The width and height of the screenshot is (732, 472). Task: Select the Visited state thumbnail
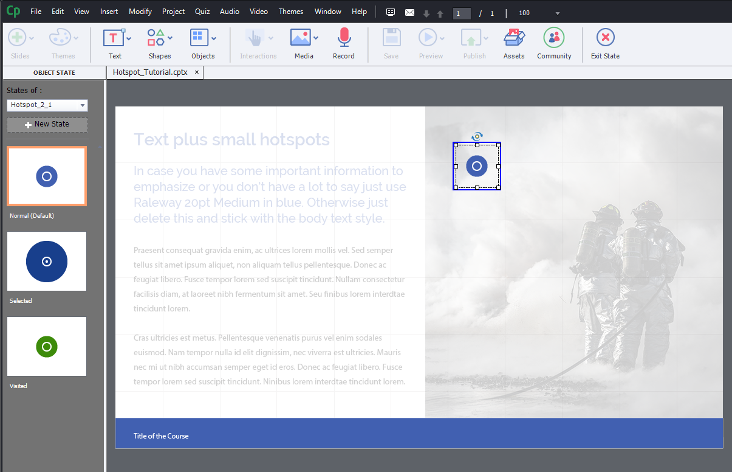(x=47, y=346)
